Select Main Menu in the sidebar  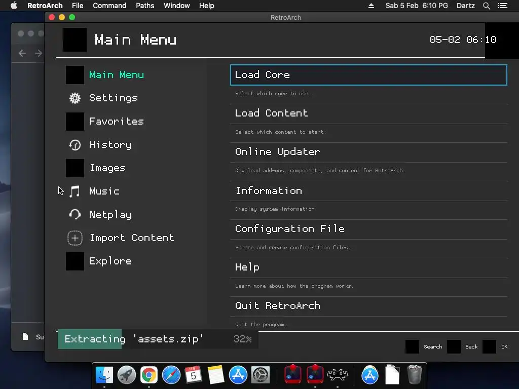point(117,75)
